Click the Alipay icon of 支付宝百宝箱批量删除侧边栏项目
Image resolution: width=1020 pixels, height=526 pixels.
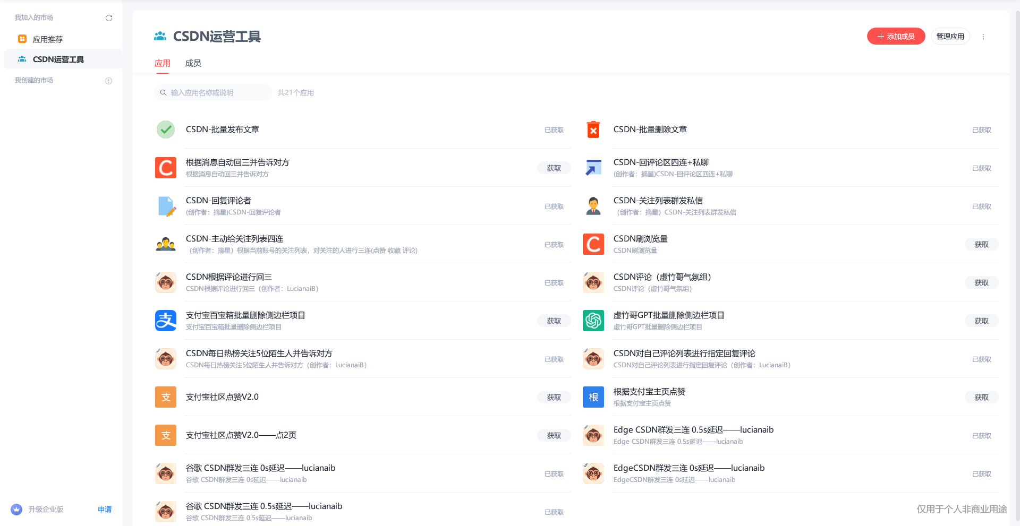(x=166, y=321)
